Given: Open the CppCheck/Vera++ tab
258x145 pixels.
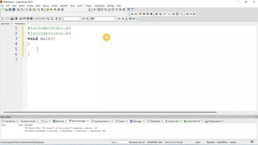Looking at the screenshot, I should 102,121.
